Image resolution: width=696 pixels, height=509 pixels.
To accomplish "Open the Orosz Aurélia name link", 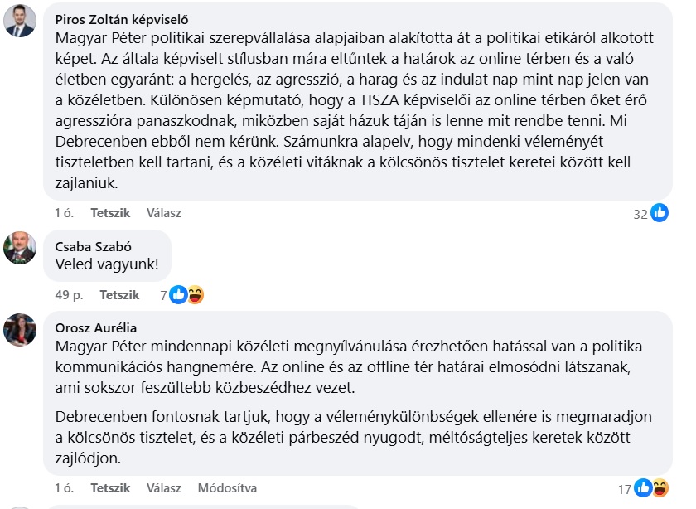I will click(96, 328).
